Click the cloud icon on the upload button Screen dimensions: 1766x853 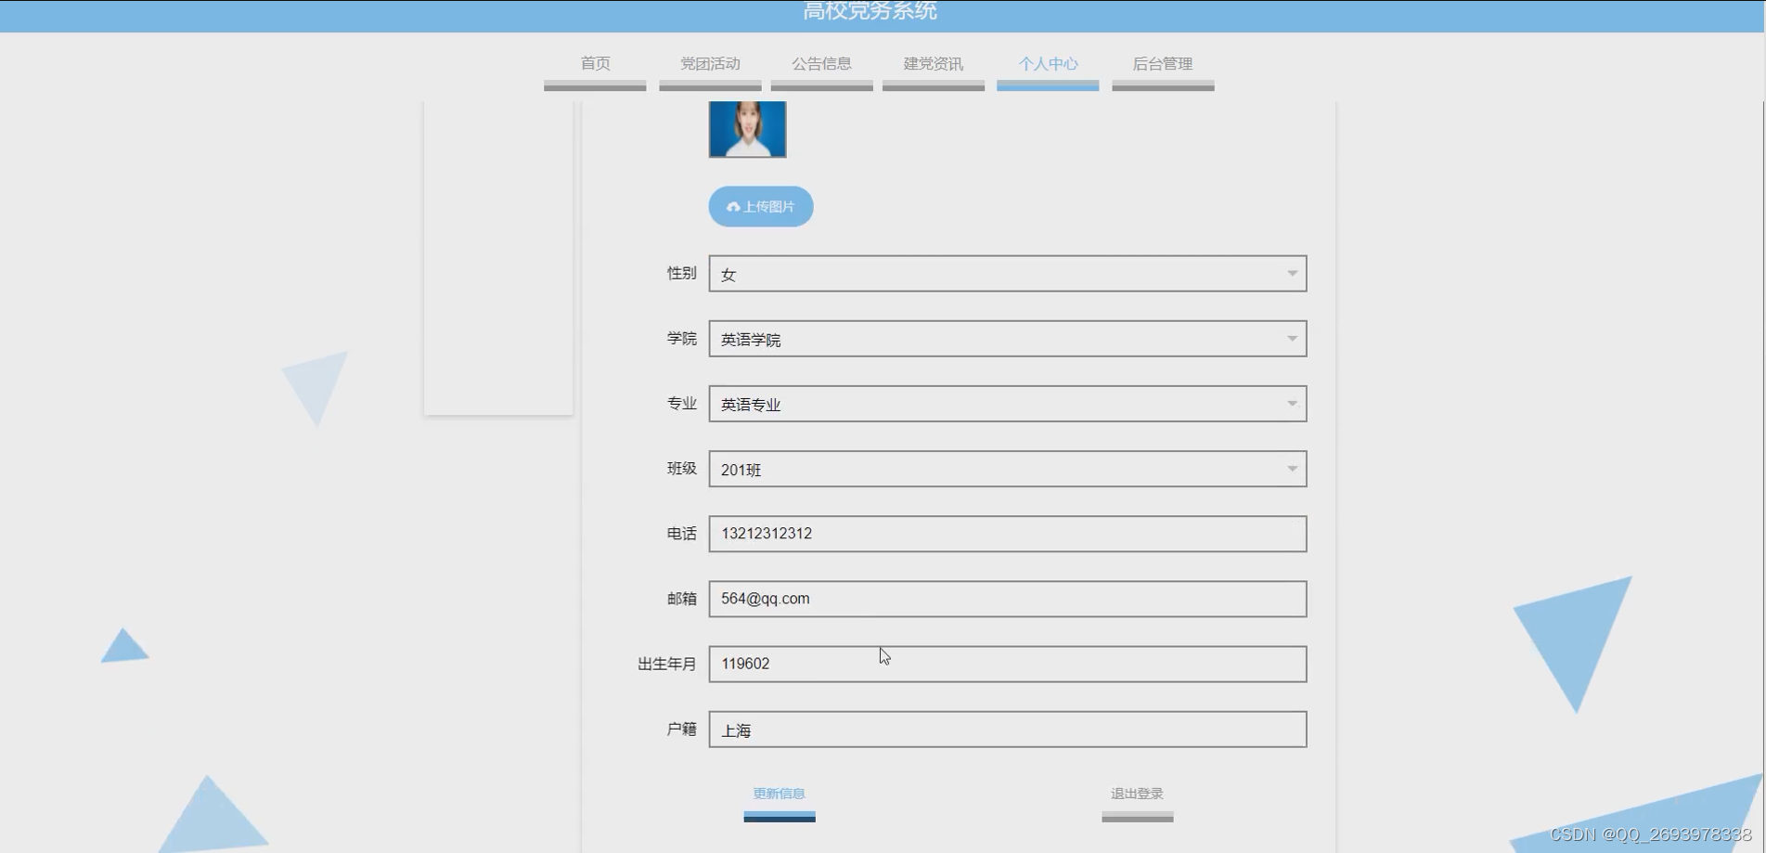click(x=733, y=207)
